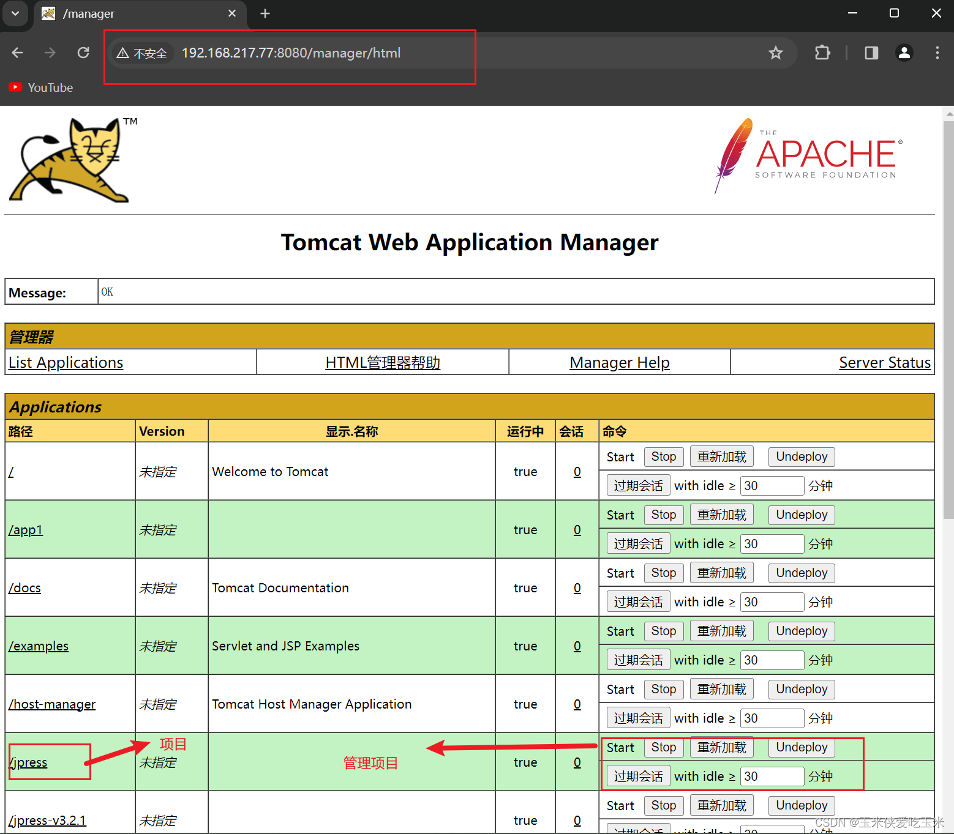This screenshot has width=954, height=834.
Task: Reload the /examples application
Action: click(722, 631)
